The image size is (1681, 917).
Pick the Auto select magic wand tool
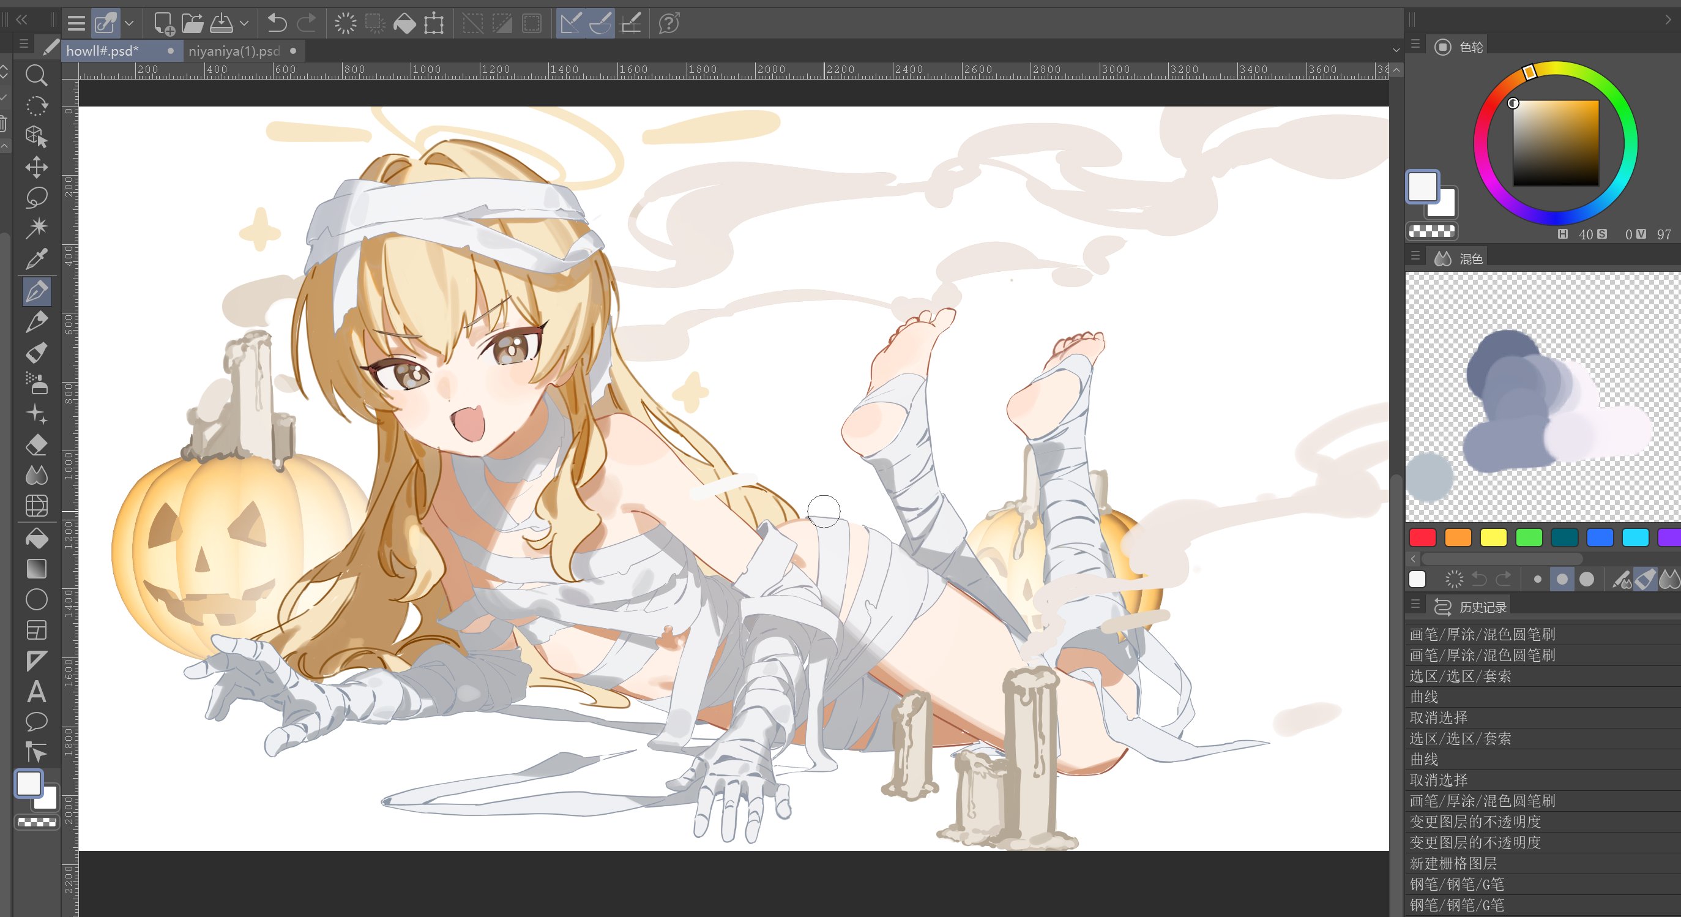click(x=36, y=227)
